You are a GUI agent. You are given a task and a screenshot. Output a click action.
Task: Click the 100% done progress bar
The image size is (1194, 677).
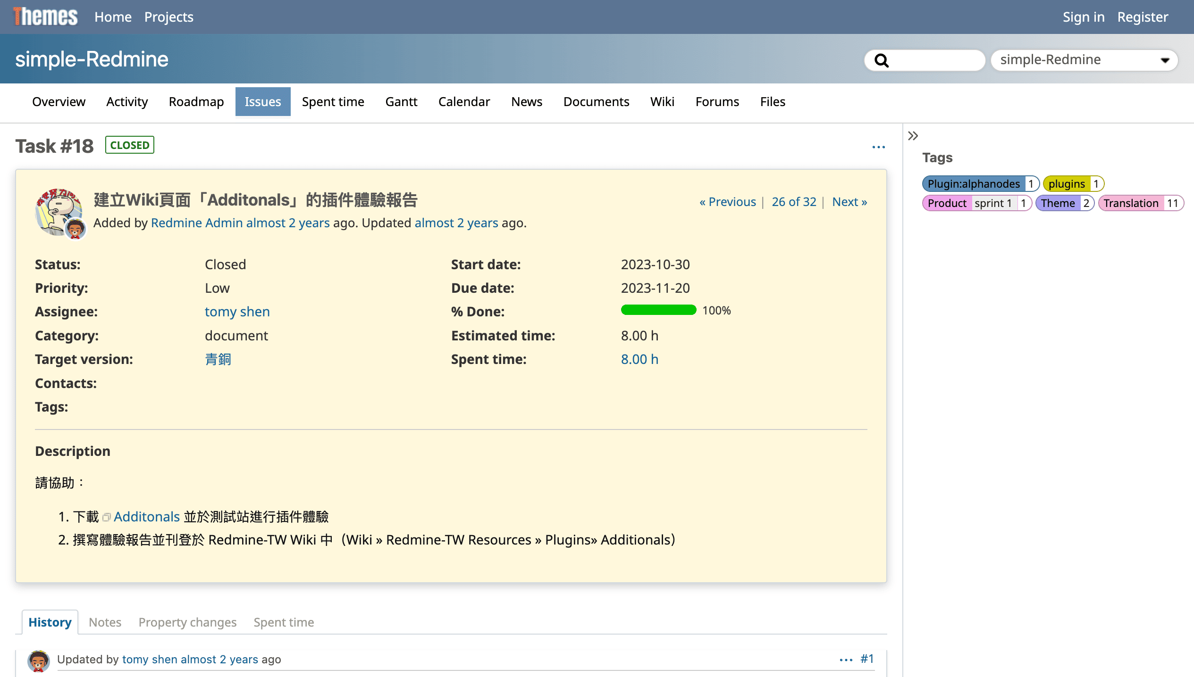click(x=658, y=310)
